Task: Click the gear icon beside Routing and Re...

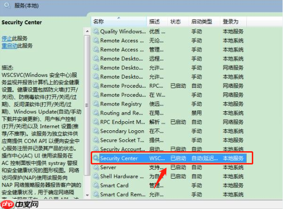Action: coord(96,113)
